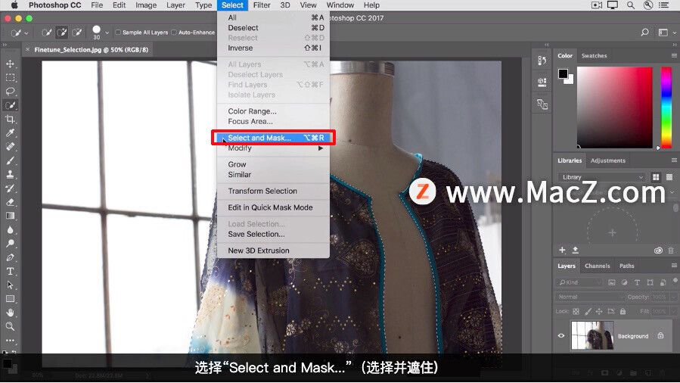Select the Path Selection tool
This screenshot has width=680, height=383.
(x=10, y=285)
